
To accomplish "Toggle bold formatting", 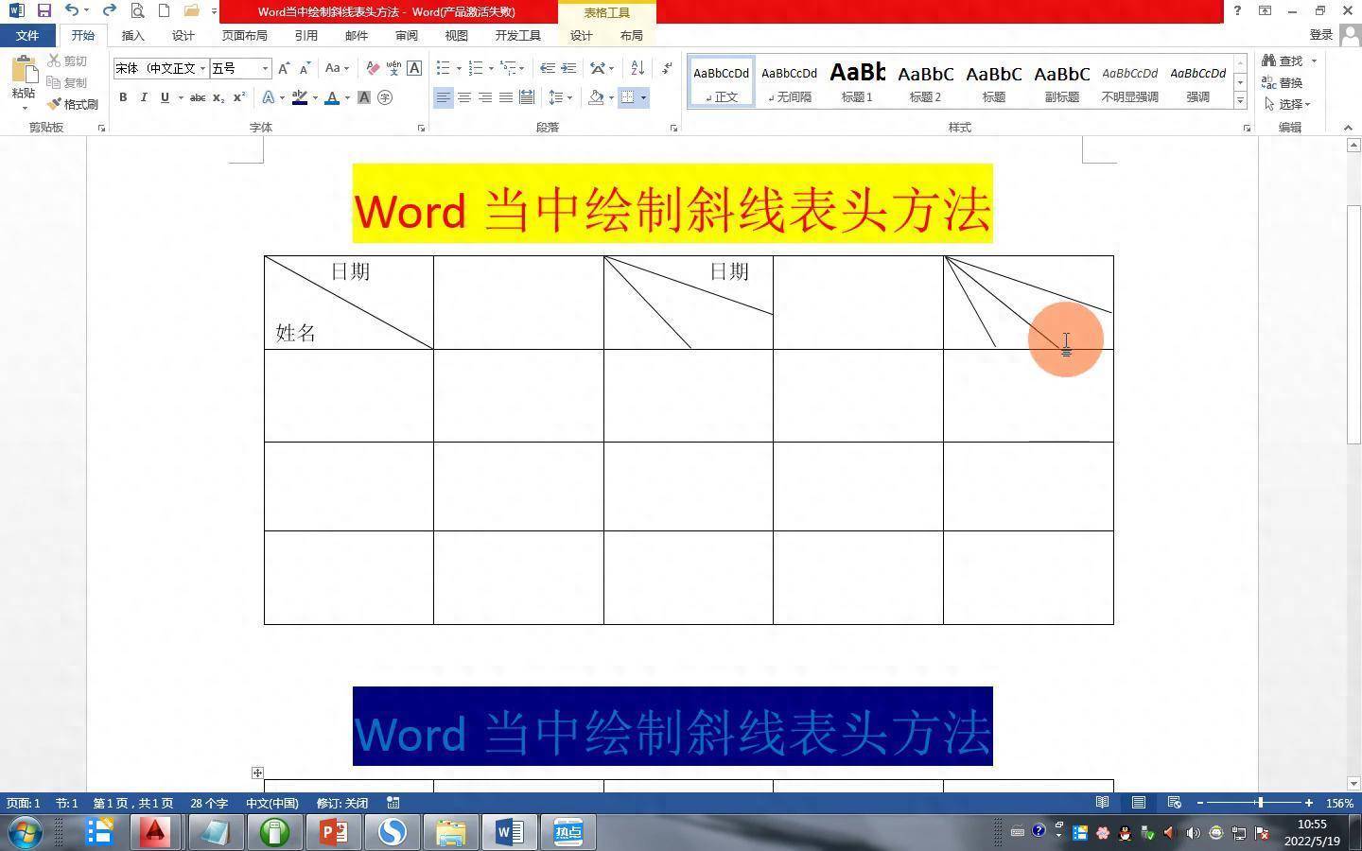I will tap(123, 97).
